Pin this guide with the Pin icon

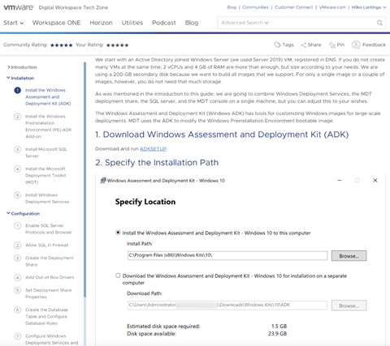click(332, 45)
